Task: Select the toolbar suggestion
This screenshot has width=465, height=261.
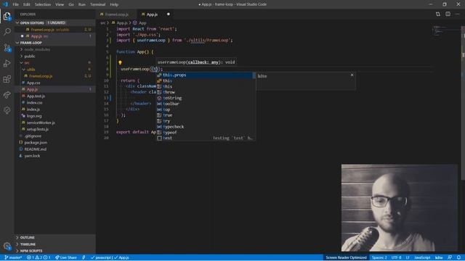Action: [206, 104]
